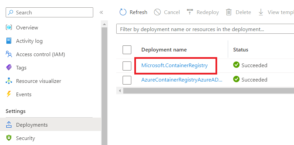Check the AzureContainerRegistryAzureAD row checkbox
Image resolution: width=294 pixels, height=145 pixels.
(x=127, y=80)
